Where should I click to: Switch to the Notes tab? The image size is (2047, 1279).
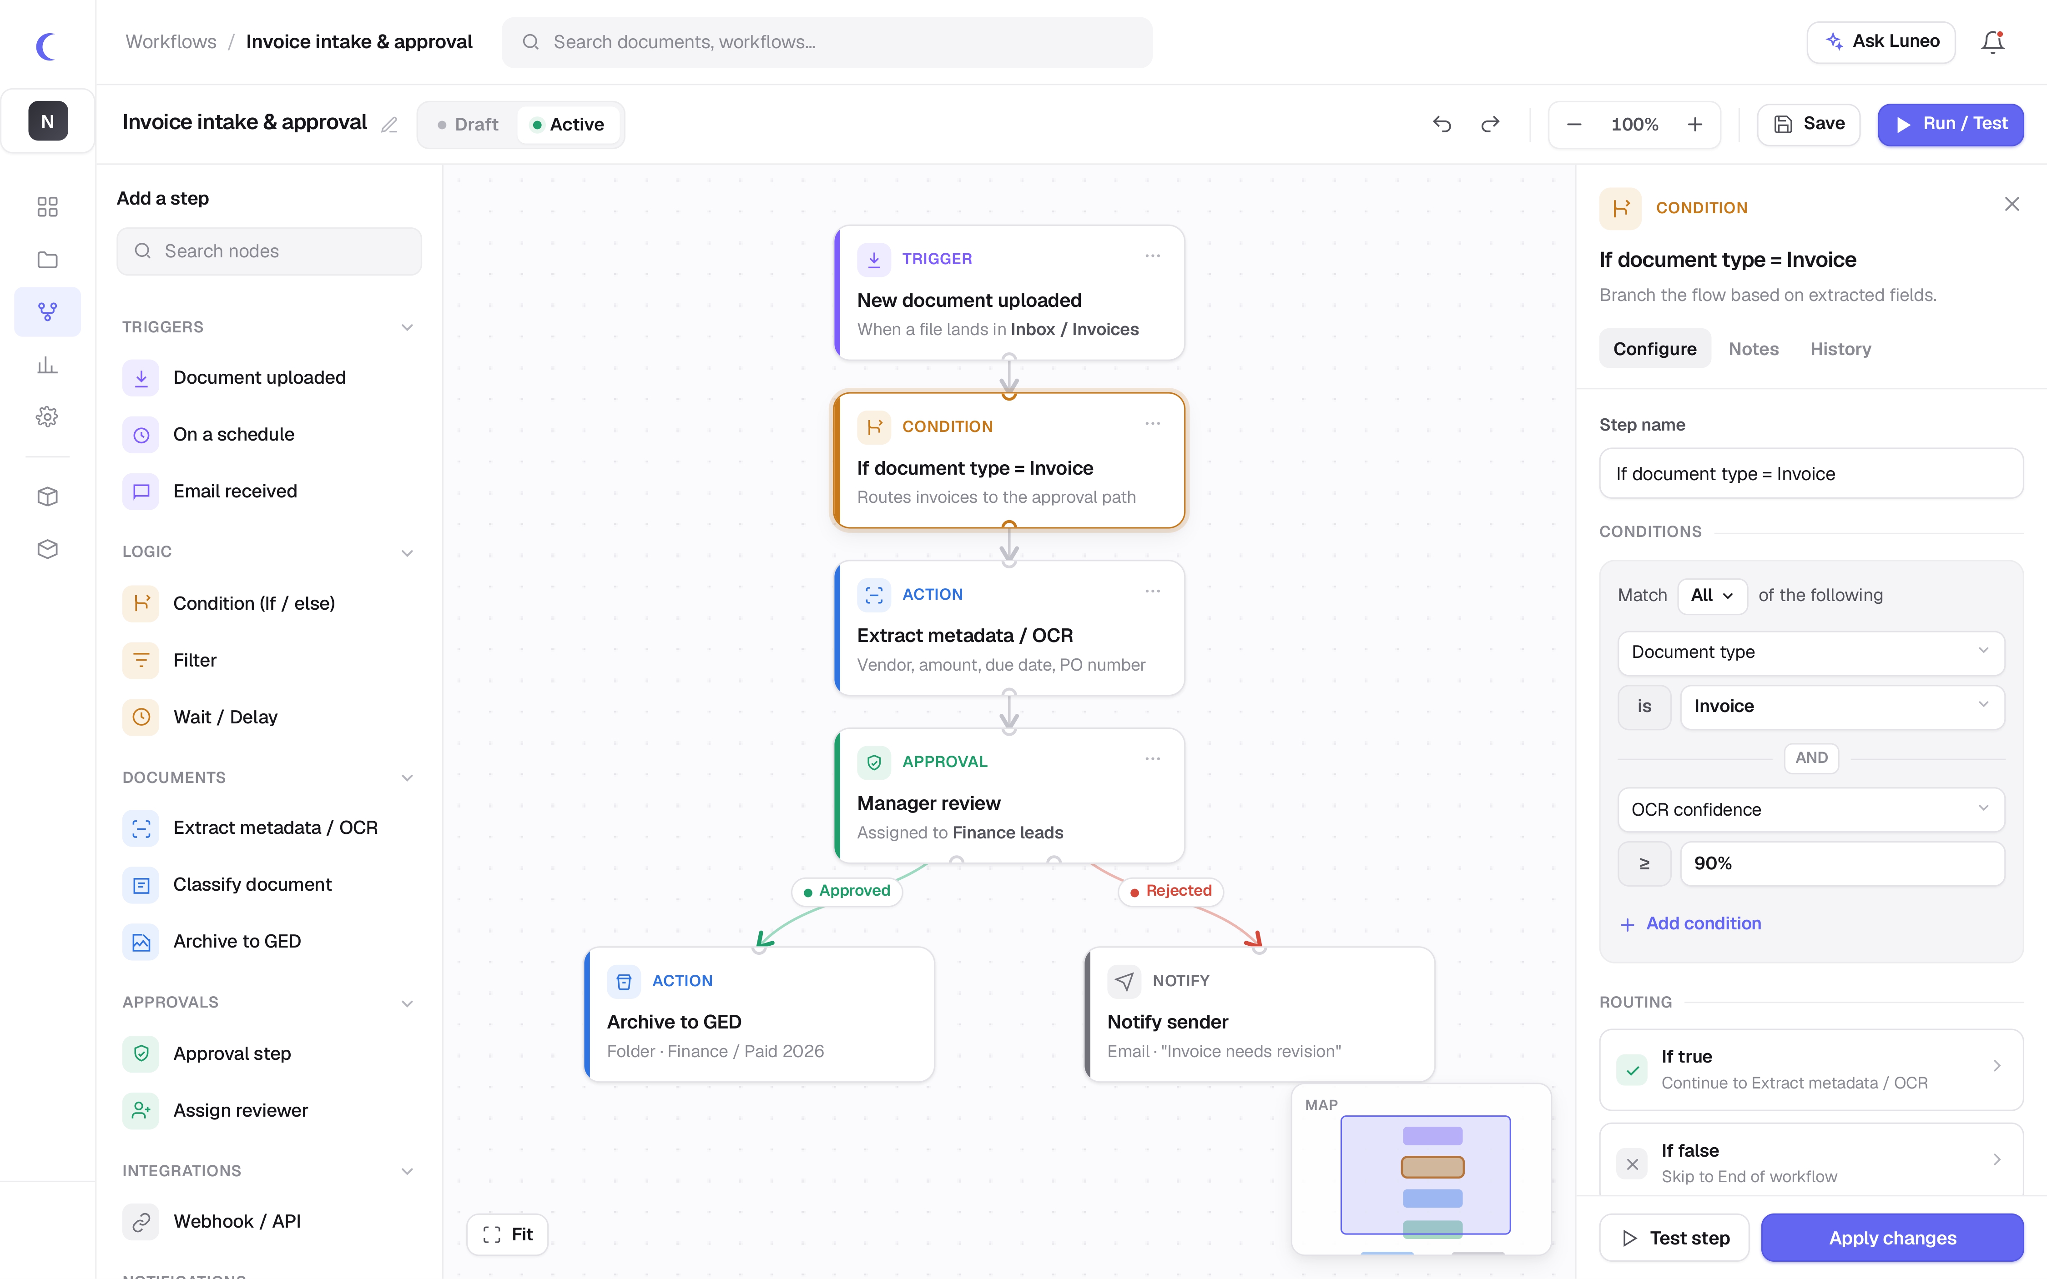[1753, 349]
